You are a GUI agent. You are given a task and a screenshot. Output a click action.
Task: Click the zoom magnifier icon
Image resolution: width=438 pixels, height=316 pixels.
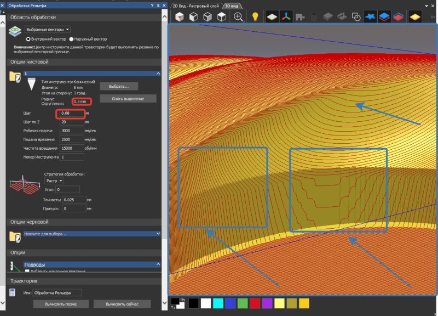[239, 17]
